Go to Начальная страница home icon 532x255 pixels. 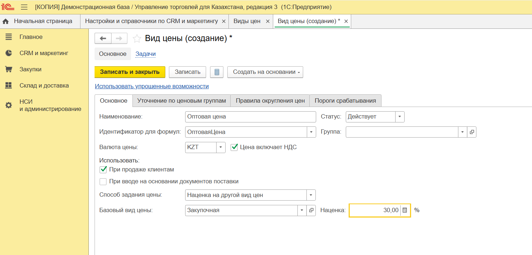[5, 21]
